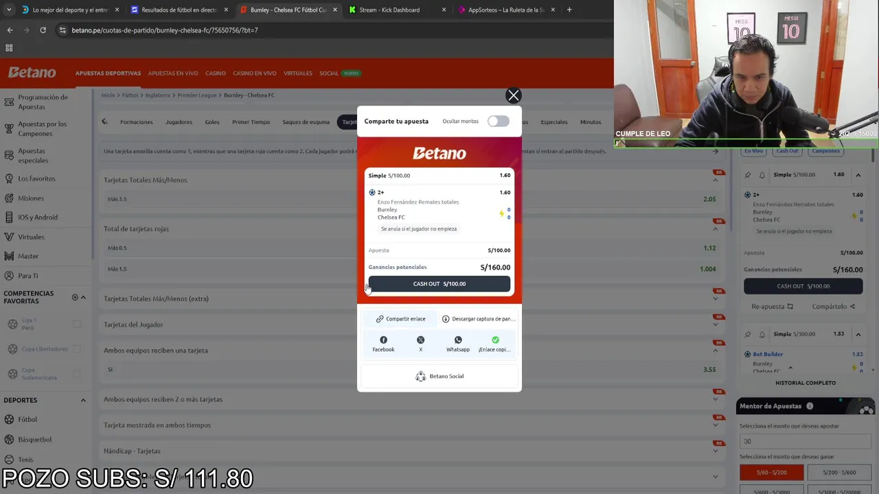Click Re-apuesta on the bet slip
The image size is (879, 494).
pos(773,307)
